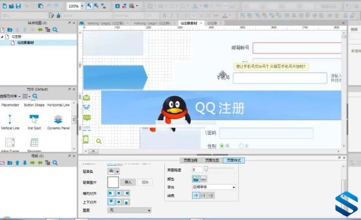Select the +1 line width option
This screenshot has height=220, width=361.
point(203,195)
